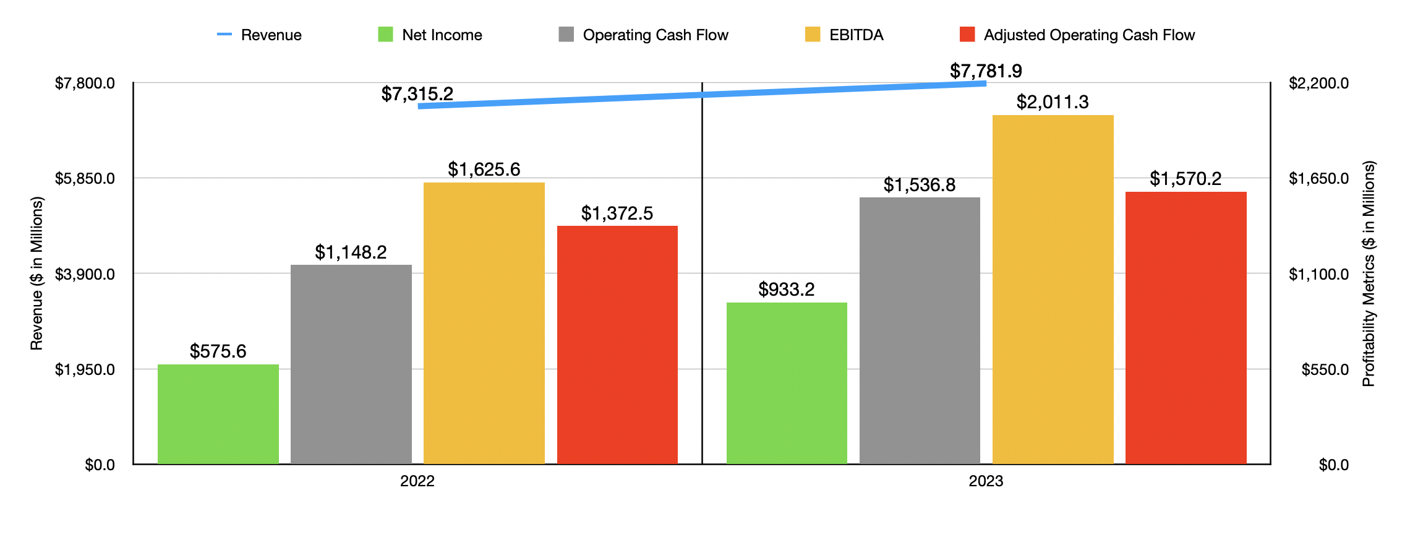Pick the 2023 gray Operating Cash Flow bar

point(920,330)
